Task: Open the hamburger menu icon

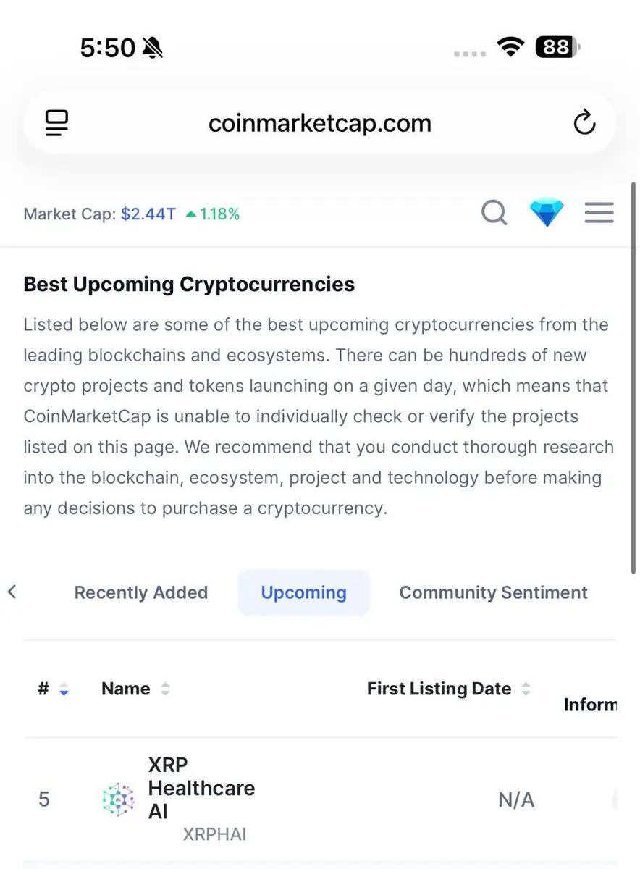Action: click(599, 213)
